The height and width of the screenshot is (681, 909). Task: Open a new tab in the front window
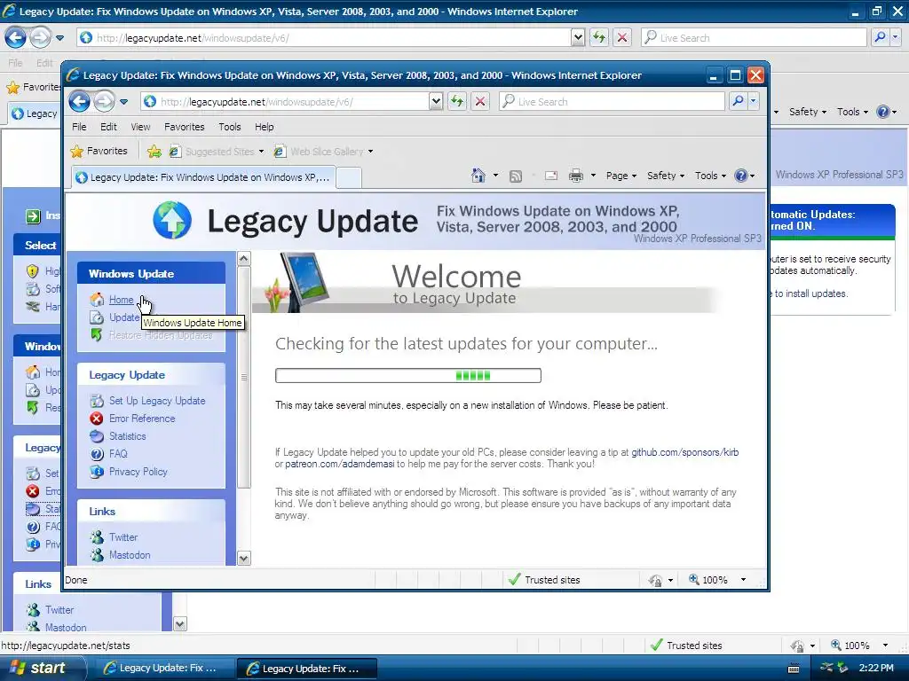tap(349, 177)
